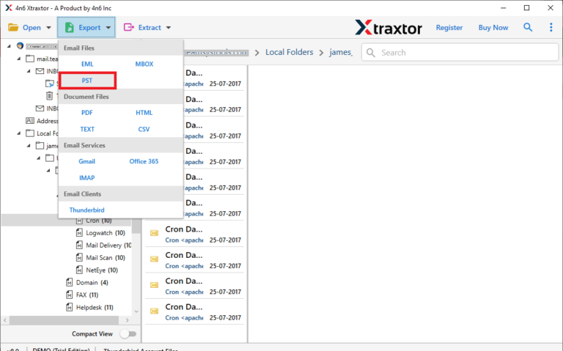Click the FAX mbox file icon
The height and width of the screenshot is (351, 563).
[x=70, y=295]
